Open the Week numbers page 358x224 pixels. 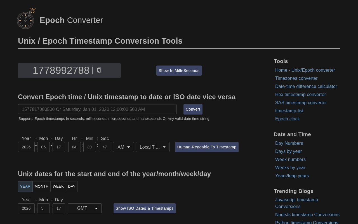[x=290, y=160]
